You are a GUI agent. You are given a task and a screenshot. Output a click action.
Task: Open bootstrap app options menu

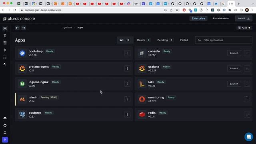pyautogui.click(x=127, y=53)
